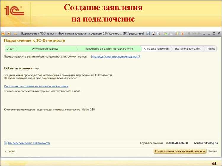Screen dimensions: 222x166
Task: Click the Отмена button
Action: click(212, 151)
